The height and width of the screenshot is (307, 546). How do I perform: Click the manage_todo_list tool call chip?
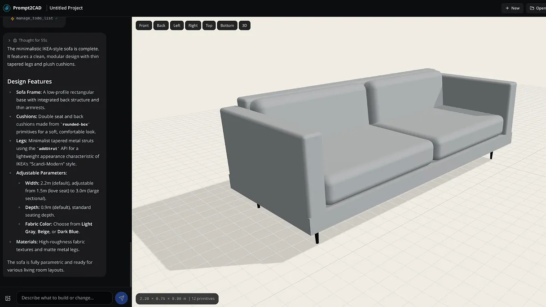(34, 18)
